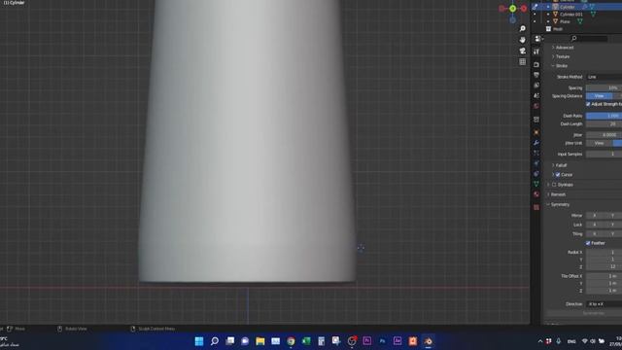The width and height of the screenshot is (622, 350).
Task: Open the Particles properties tab
Action: (536, 154)
